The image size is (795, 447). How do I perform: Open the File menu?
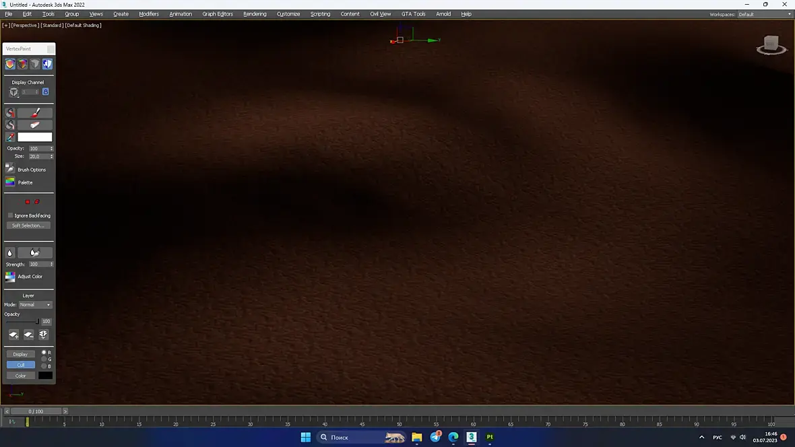(9, 14)
